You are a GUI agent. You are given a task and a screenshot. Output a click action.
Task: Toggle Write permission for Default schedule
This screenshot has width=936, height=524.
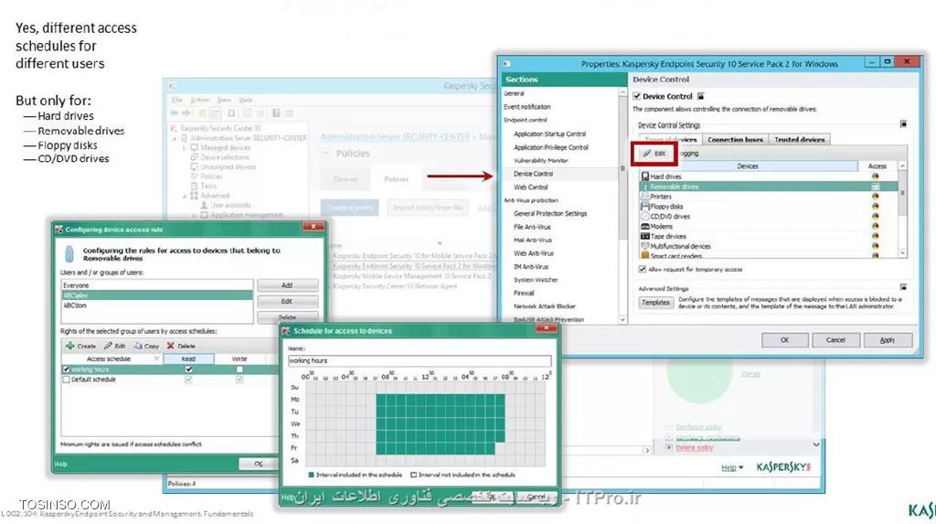coord(239,380)
